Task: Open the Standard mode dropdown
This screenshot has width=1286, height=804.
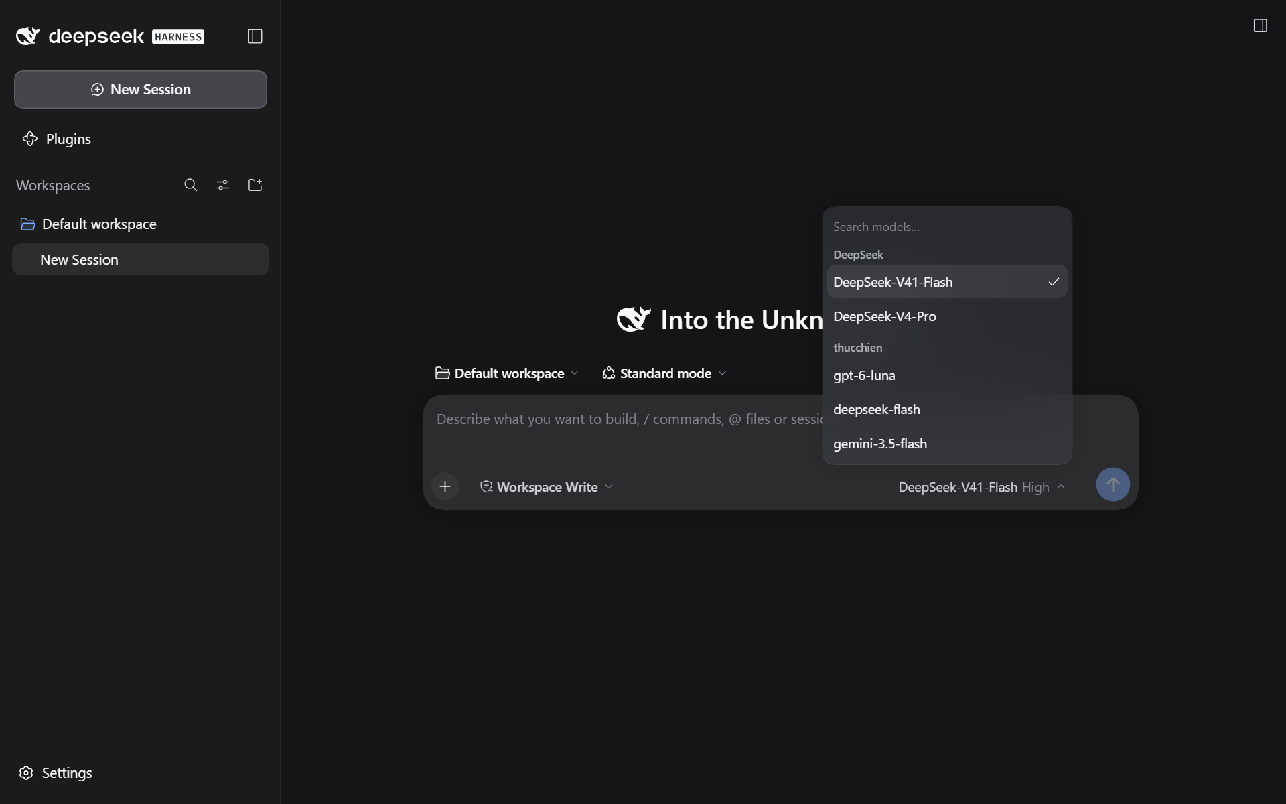Action: 664,373
